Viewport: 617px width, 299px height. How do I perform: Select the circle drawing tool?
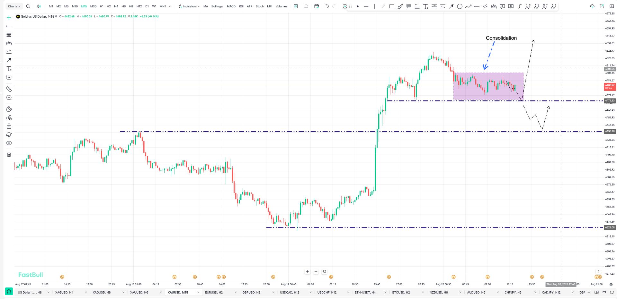pos(460,6)
